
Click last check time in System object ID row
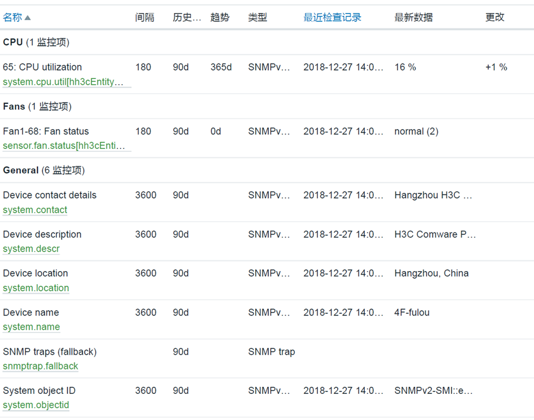pyautogui.click(x=344, y=390)
